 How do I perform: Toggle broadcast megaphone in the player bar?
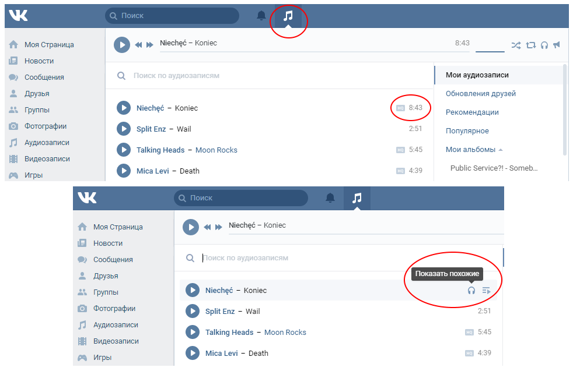coord(557,45)
